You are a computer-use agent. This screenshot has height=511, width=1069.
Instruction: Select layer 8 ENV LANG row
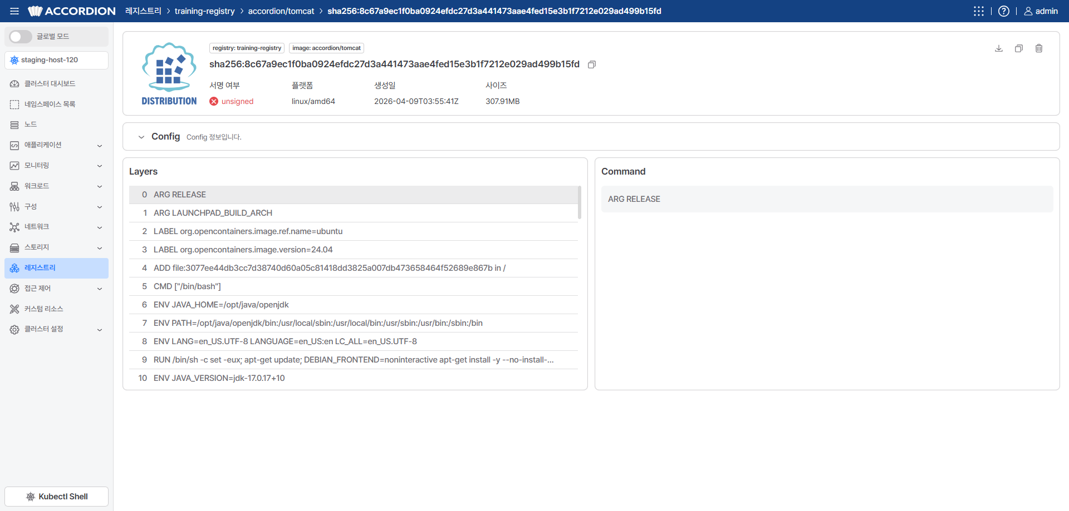click(354, 341)
